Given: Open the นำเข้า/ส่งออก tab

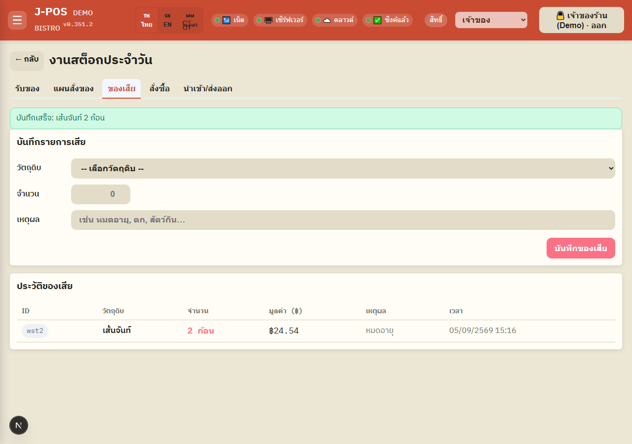Looking at the screenshot, I should pyautogui.click(x=208, y=89).
